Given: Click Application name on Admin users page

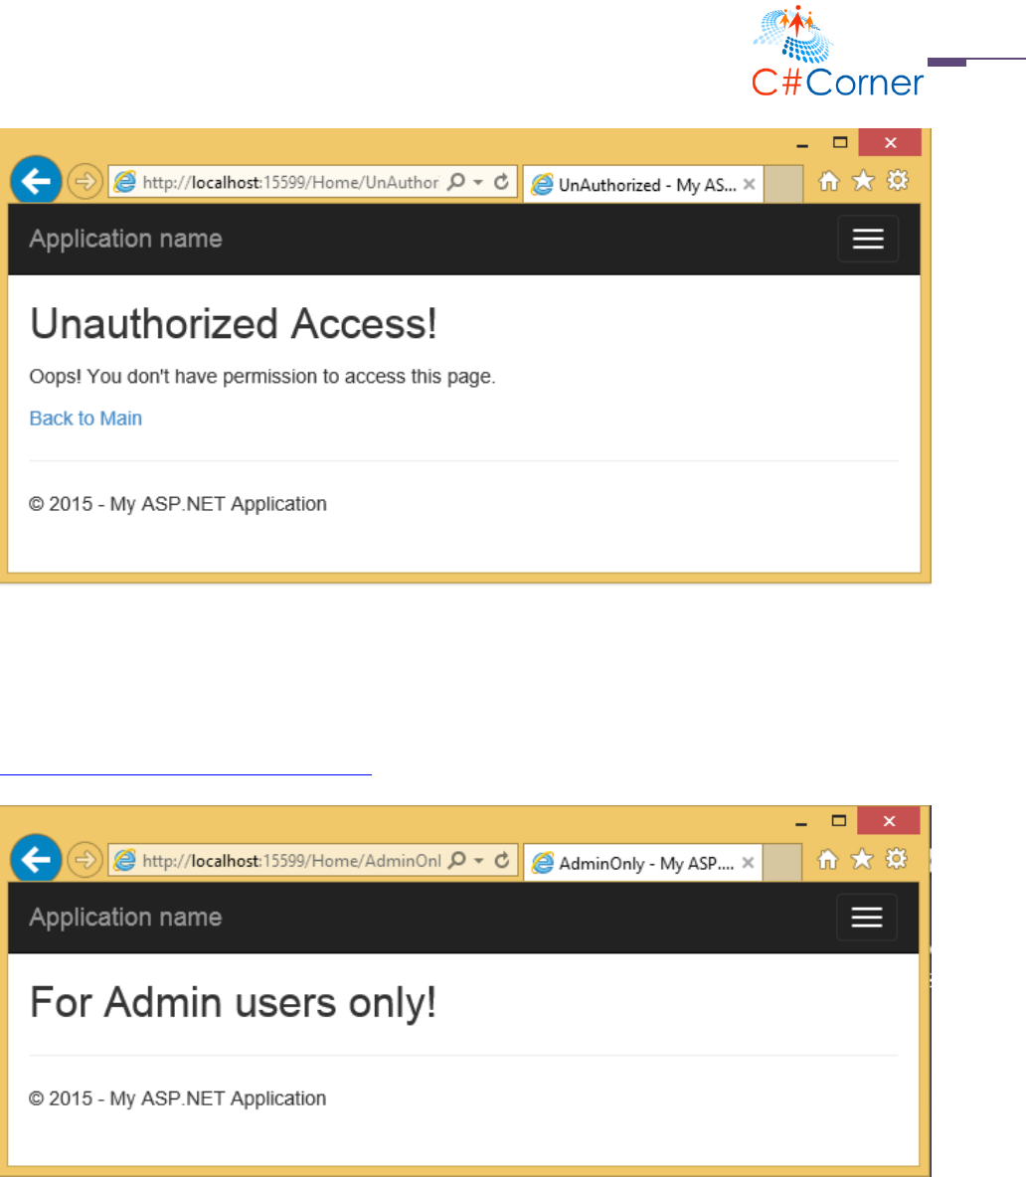Looking at the screenshot, I should [125, 917].
